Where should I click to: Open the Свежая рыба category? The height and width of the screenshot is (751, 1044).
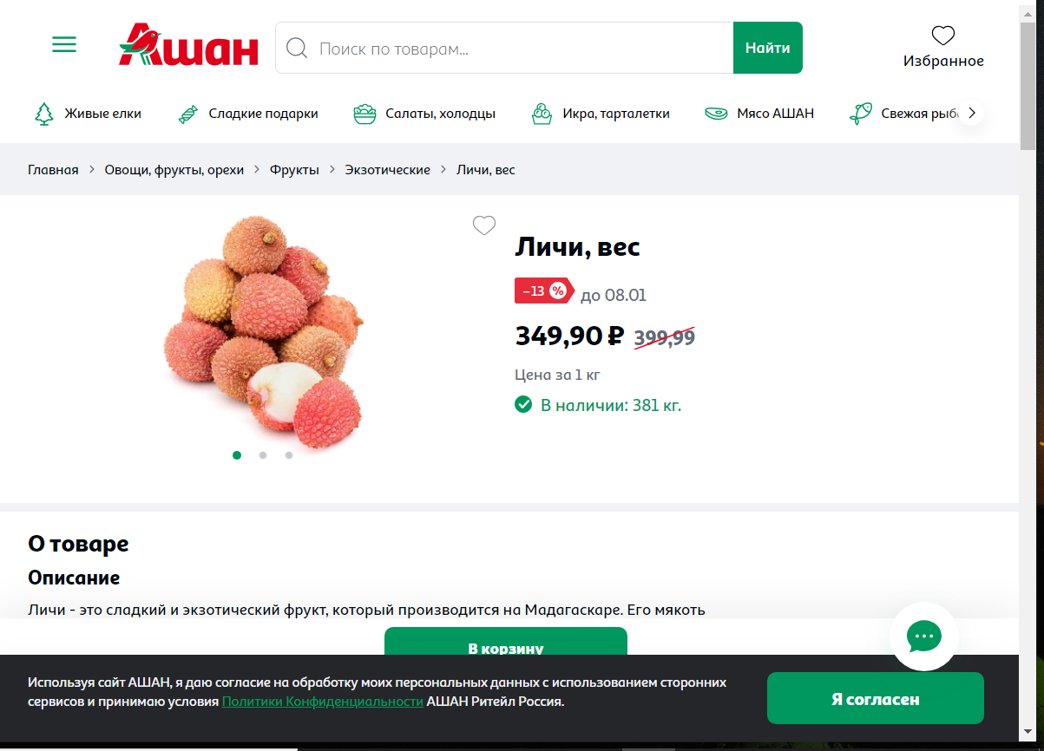point(909,114)
